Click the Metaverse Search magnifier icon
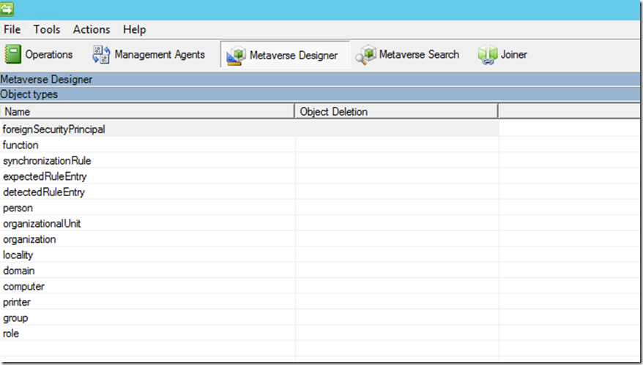The width and height of the screenshot is (643, 365). [x=365, y=54]
